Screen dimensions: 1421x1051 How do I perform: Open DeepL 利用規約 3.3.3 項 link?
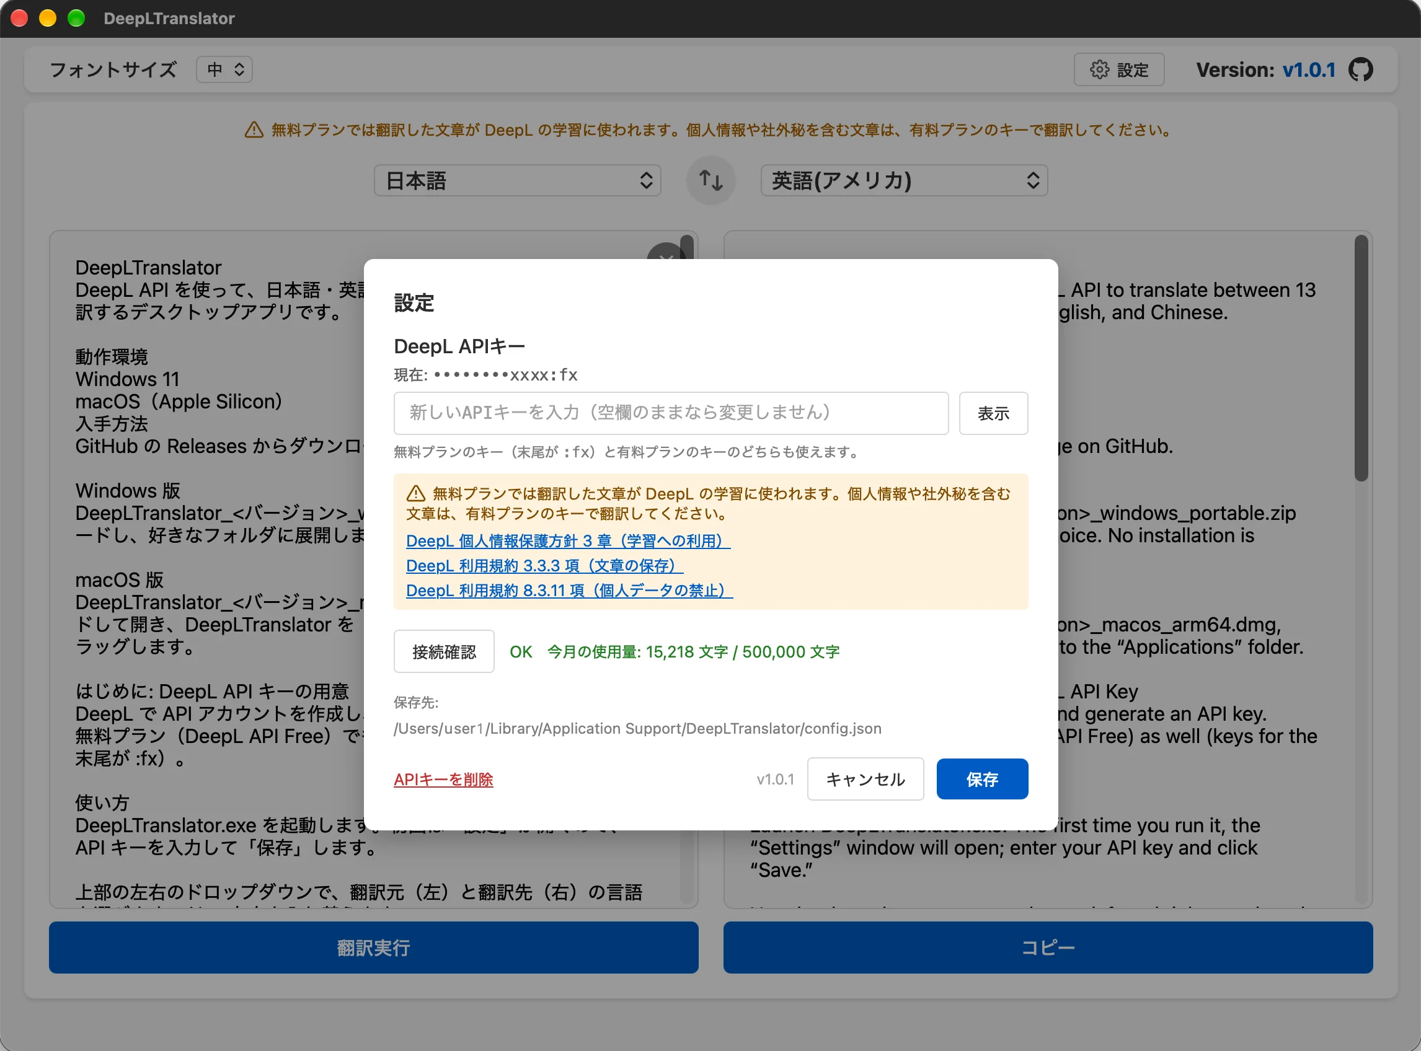544,566
